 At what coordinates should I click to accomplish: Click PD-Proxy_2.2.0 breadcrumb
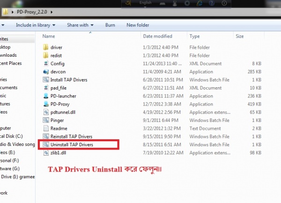[32, 12]
